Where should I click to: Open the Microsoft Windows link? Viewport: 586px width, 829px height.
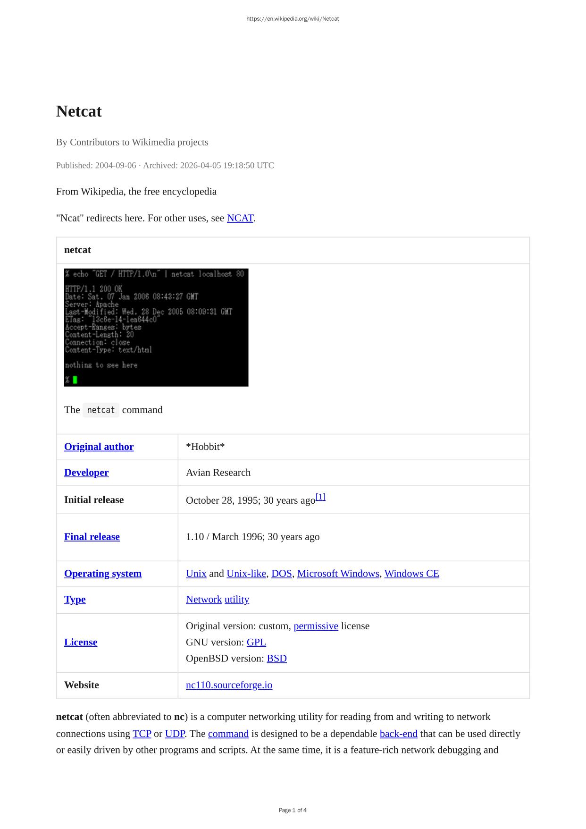coord(338,574)
